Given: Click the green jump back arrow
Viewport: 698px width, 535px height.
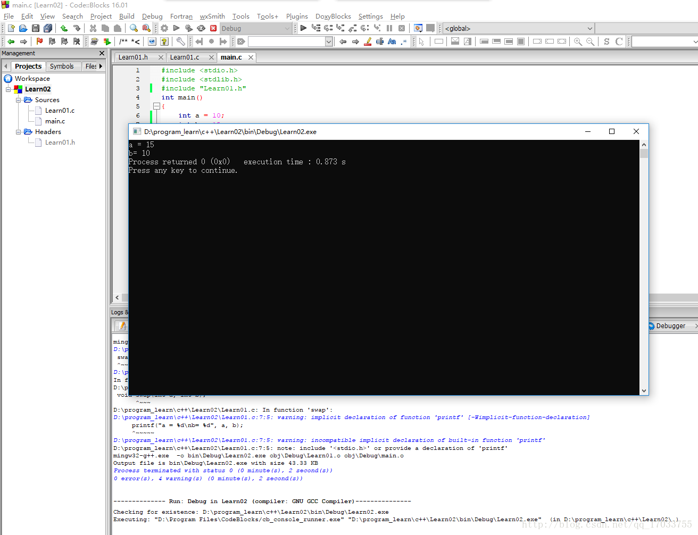Looking at the screenshot, I should [11, 41].
